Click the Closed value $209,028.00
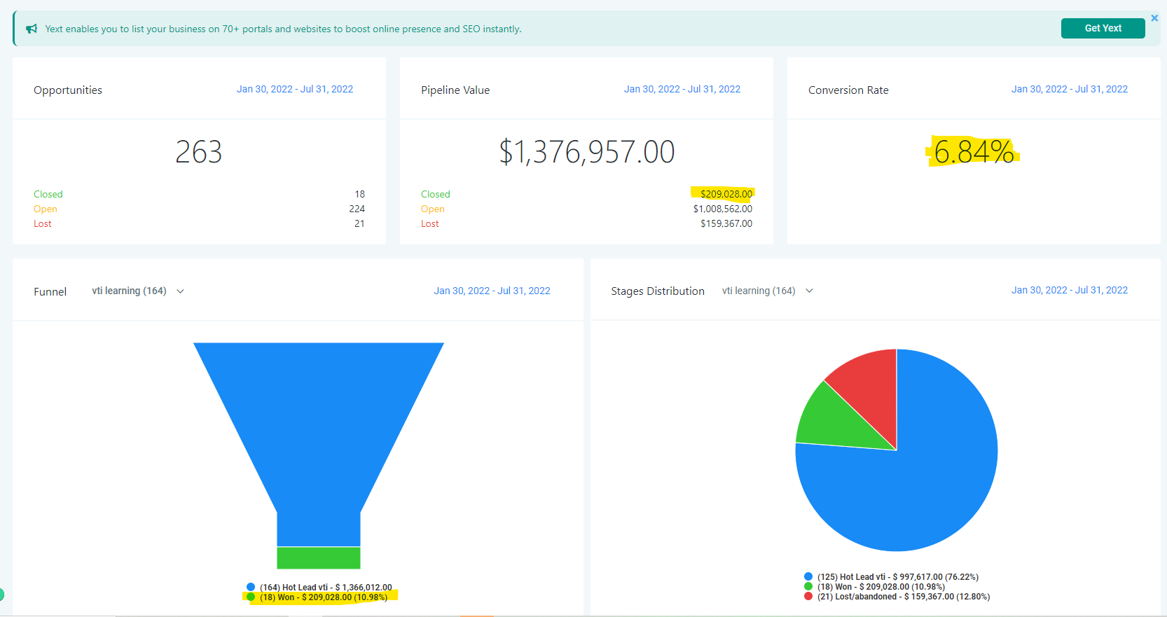The height and width of the screenshot is (617, 1167). click(x=726, y=194)
